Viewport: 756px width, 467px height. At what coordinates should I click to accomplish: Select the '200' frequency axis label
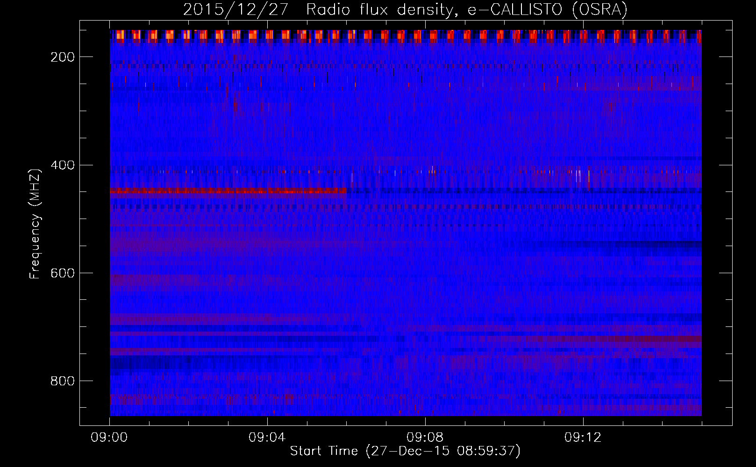(62, 57)
